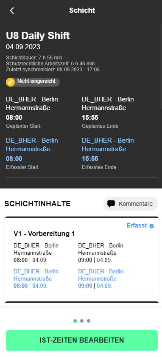Click the SCHICHTINHALTE section heading

38,204
